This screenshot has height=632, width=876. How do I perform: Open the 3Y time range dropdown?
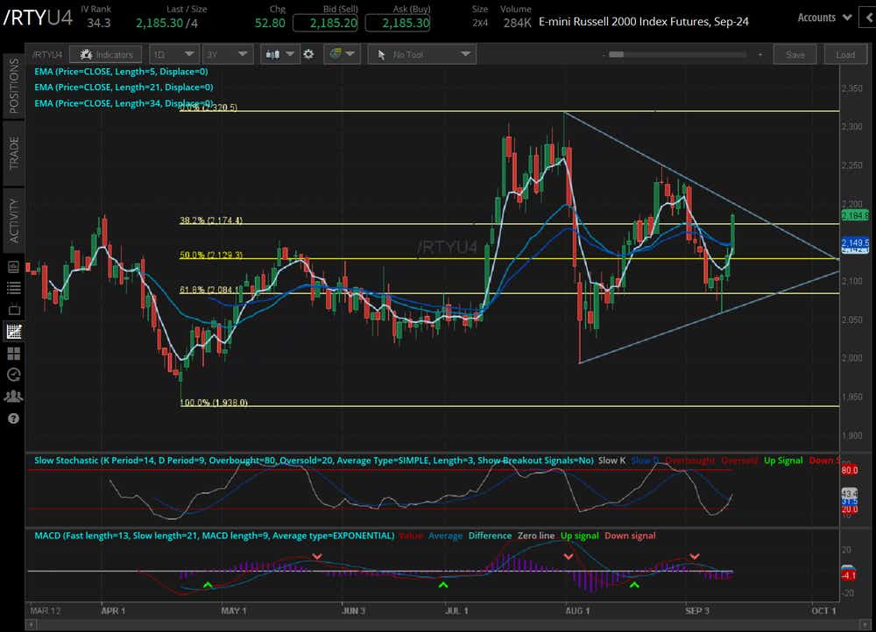point(228,54)
